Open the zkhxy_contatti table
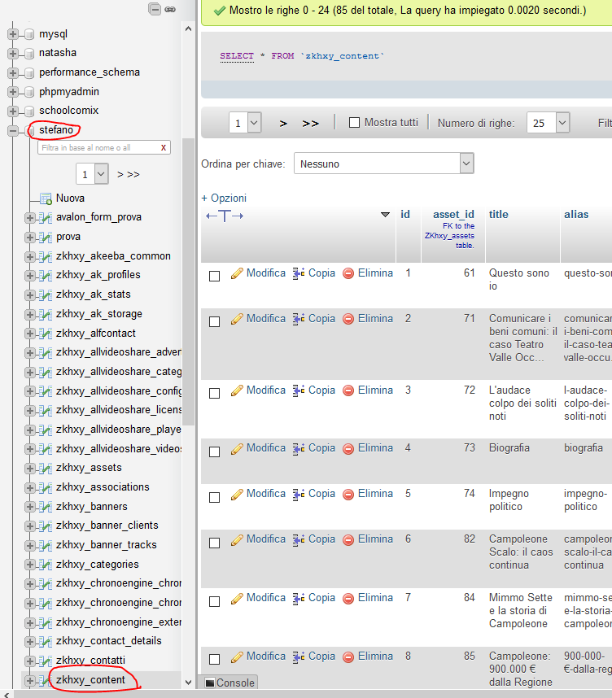612x698 pixels. (x=90, y=661)
